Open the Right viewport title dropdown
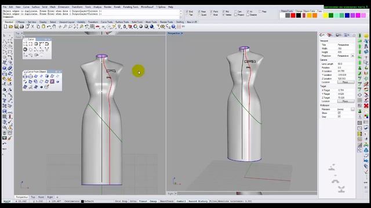This screenshot has height=208, width=371. coord(176,194)
